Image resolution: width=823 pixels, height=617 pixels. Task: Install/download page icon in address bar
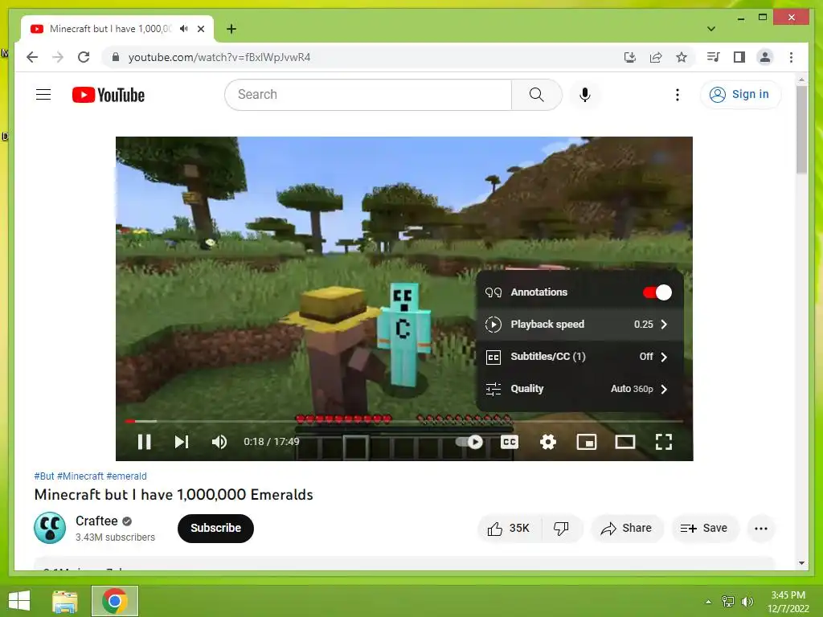click(630, 57)
